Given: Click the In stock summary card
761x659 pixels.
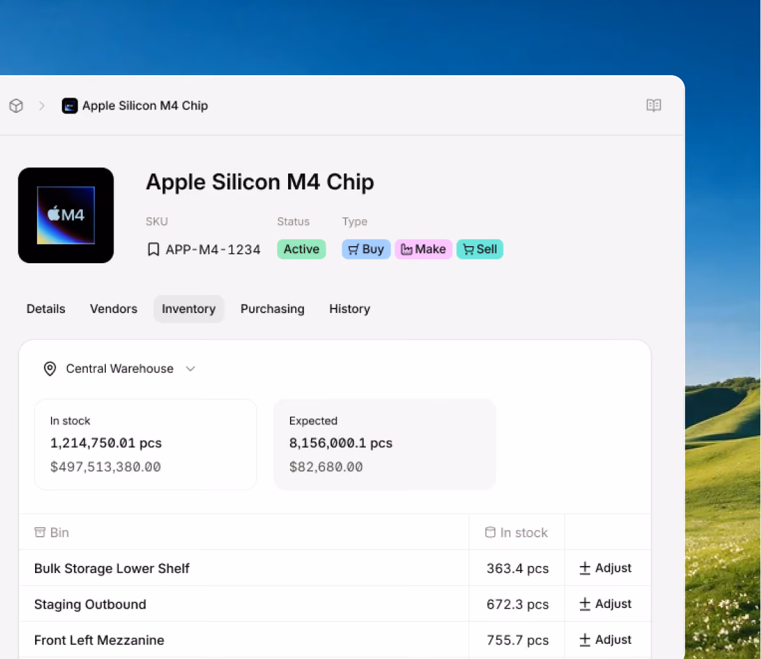Looking at the screenshot, I should 145,444.
